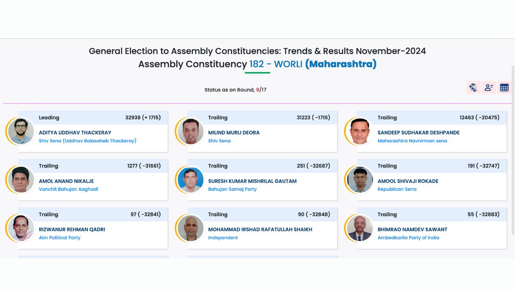This screenshot has height=290, width=515.
Task: Click the Ambedkarite Party of India label
Action: point(408,238)
